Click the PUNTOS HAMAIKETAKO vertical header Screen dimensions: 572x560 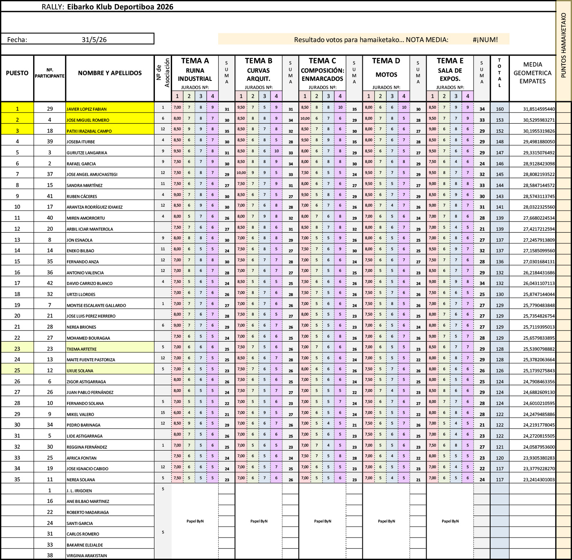point(563,45)
